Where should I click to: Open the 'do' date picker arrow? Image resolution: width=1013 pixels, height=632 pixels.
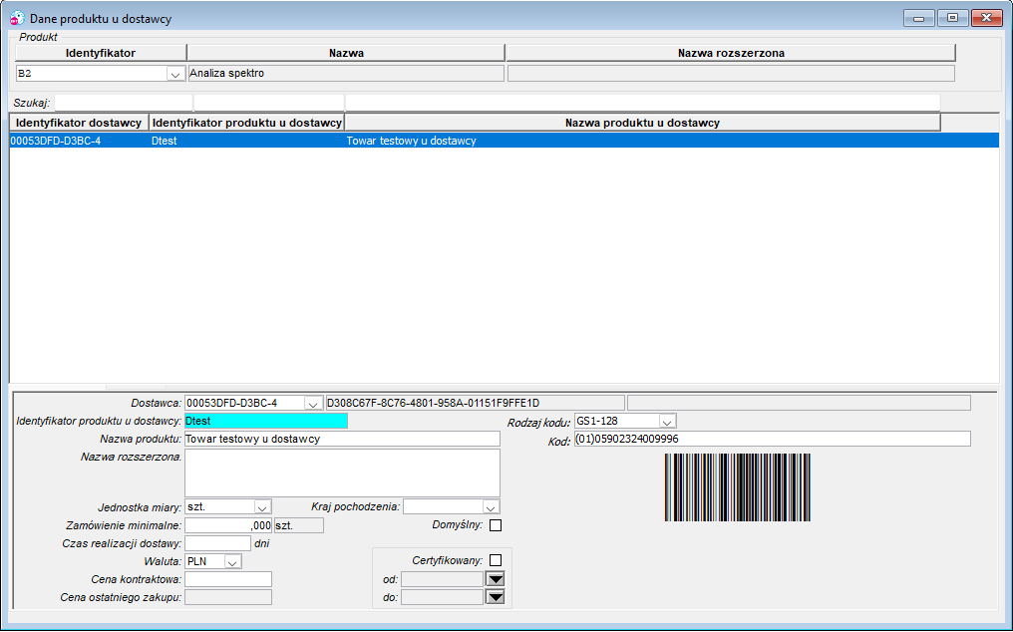(x=496, y=597)
